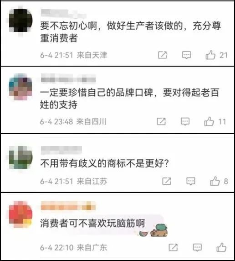This screenshot has height=261, width=235.
Task: Reply to the Sichuan comment
Action: [x=185, y=121]
